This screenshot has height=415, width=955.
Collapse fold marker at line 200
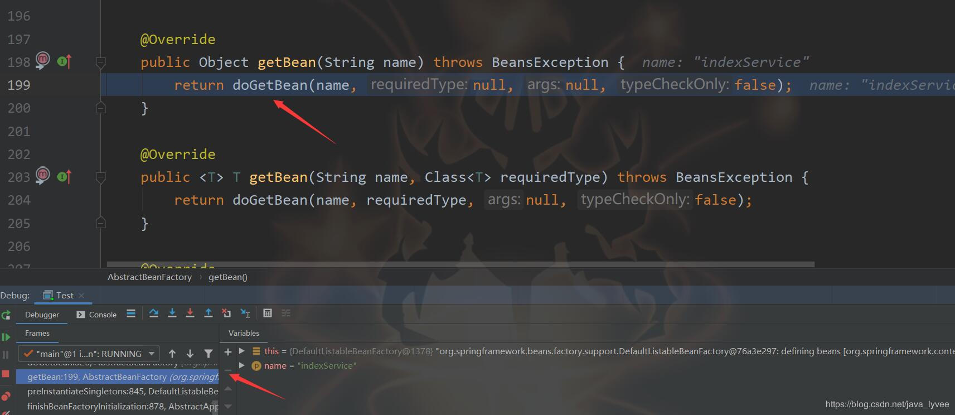101,108
